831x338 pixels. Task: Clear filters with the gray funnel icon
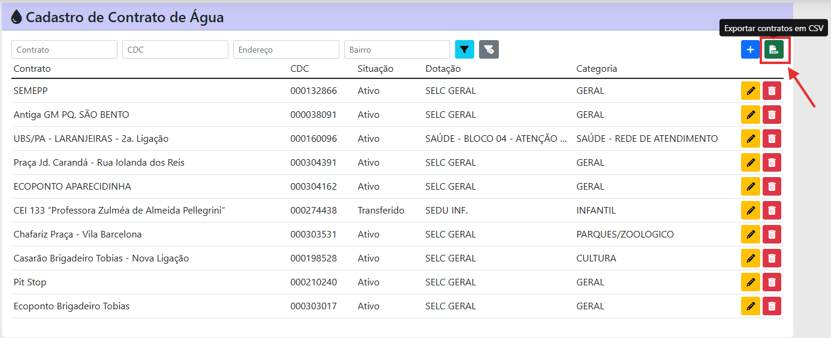[489, 50]
